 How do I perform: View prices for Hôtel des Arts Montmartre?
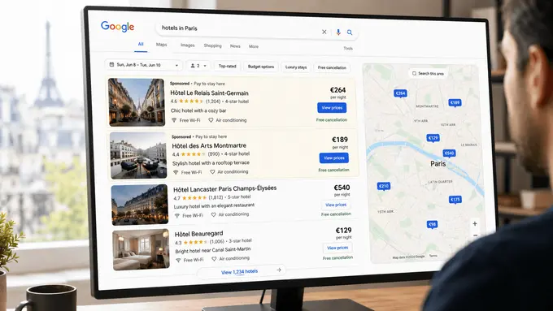(x=334, y=158)
